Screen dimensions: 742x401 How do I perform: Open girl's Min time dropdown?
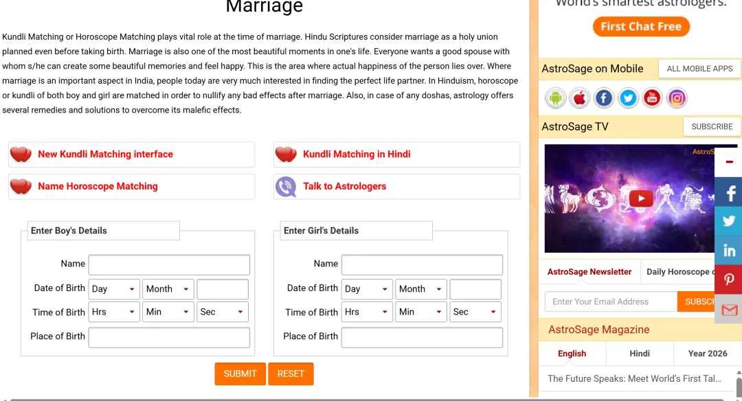click(x=421, y=312)
